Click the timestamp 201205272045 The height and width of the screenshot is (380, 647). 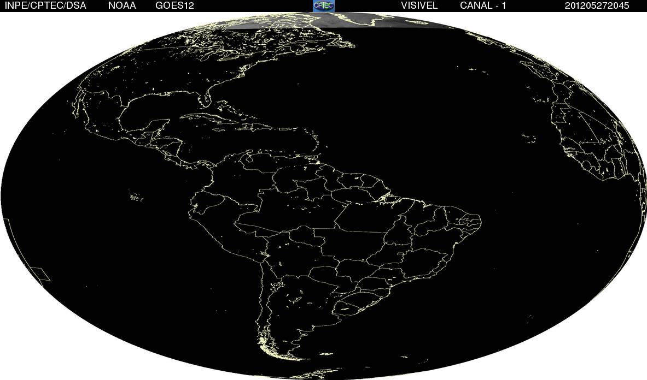click(597, 6)
